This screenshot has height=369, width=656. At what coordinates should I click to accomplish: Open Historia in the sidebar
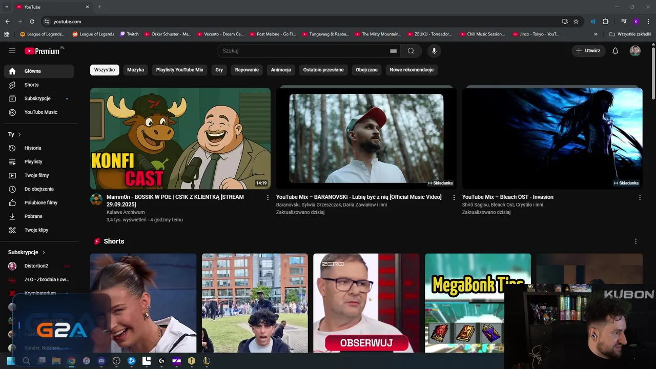[39, 148]
